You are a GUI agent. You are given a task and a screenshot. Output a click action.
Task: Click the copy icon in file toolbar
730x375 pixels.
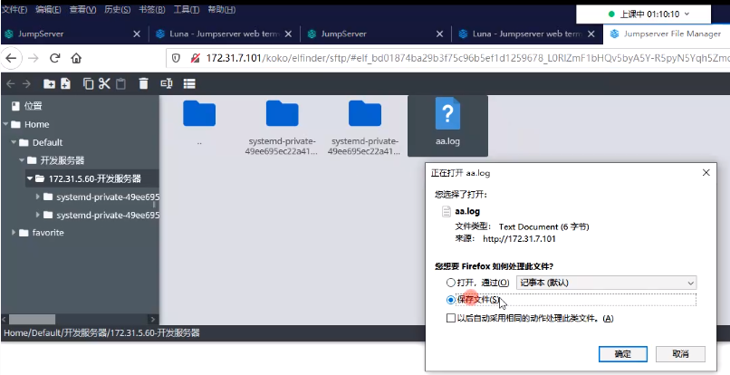88,84
